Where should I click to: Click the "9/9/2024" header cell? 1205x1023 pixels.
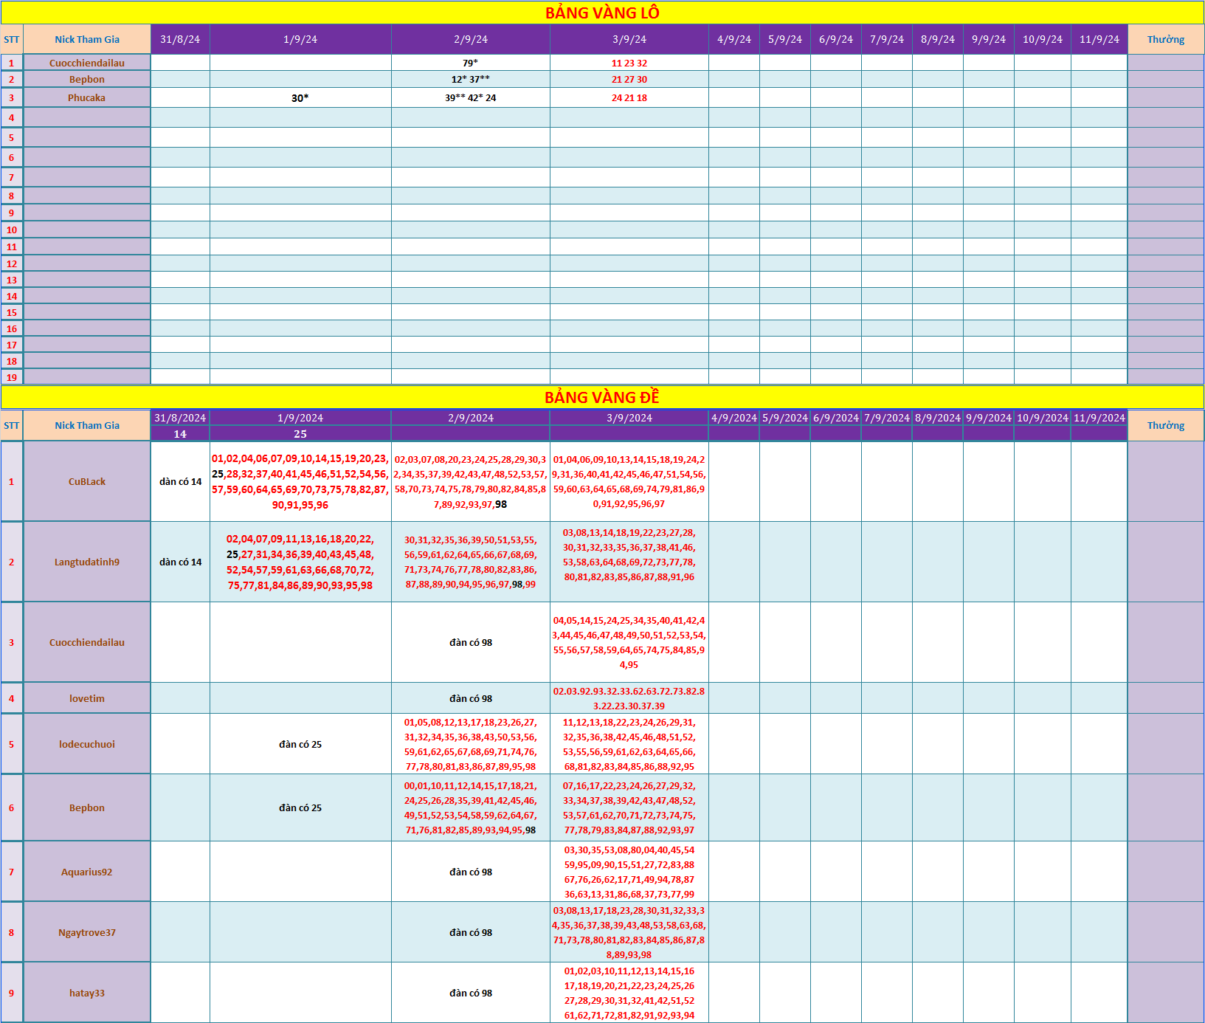[x=989, y=418]
